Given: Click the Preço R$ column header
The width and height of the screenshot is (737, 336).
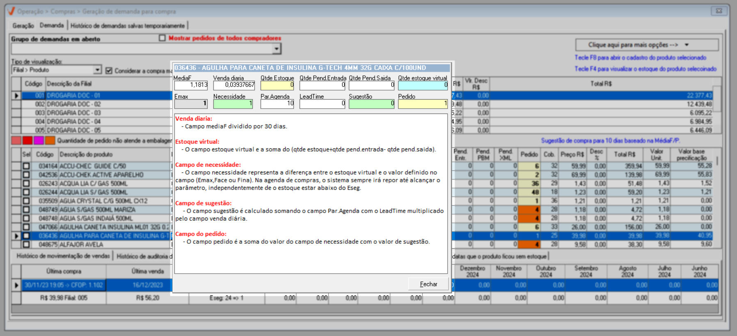Looking at the screenshot, I should click(572, 154).
